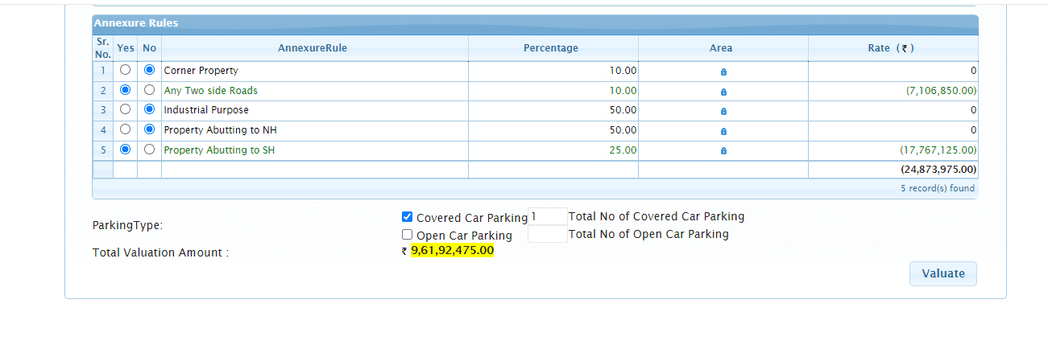Uncheck the Covered Car Parking checkbox
Screen dimensions: 1048x357
click(x=408, y=217)
